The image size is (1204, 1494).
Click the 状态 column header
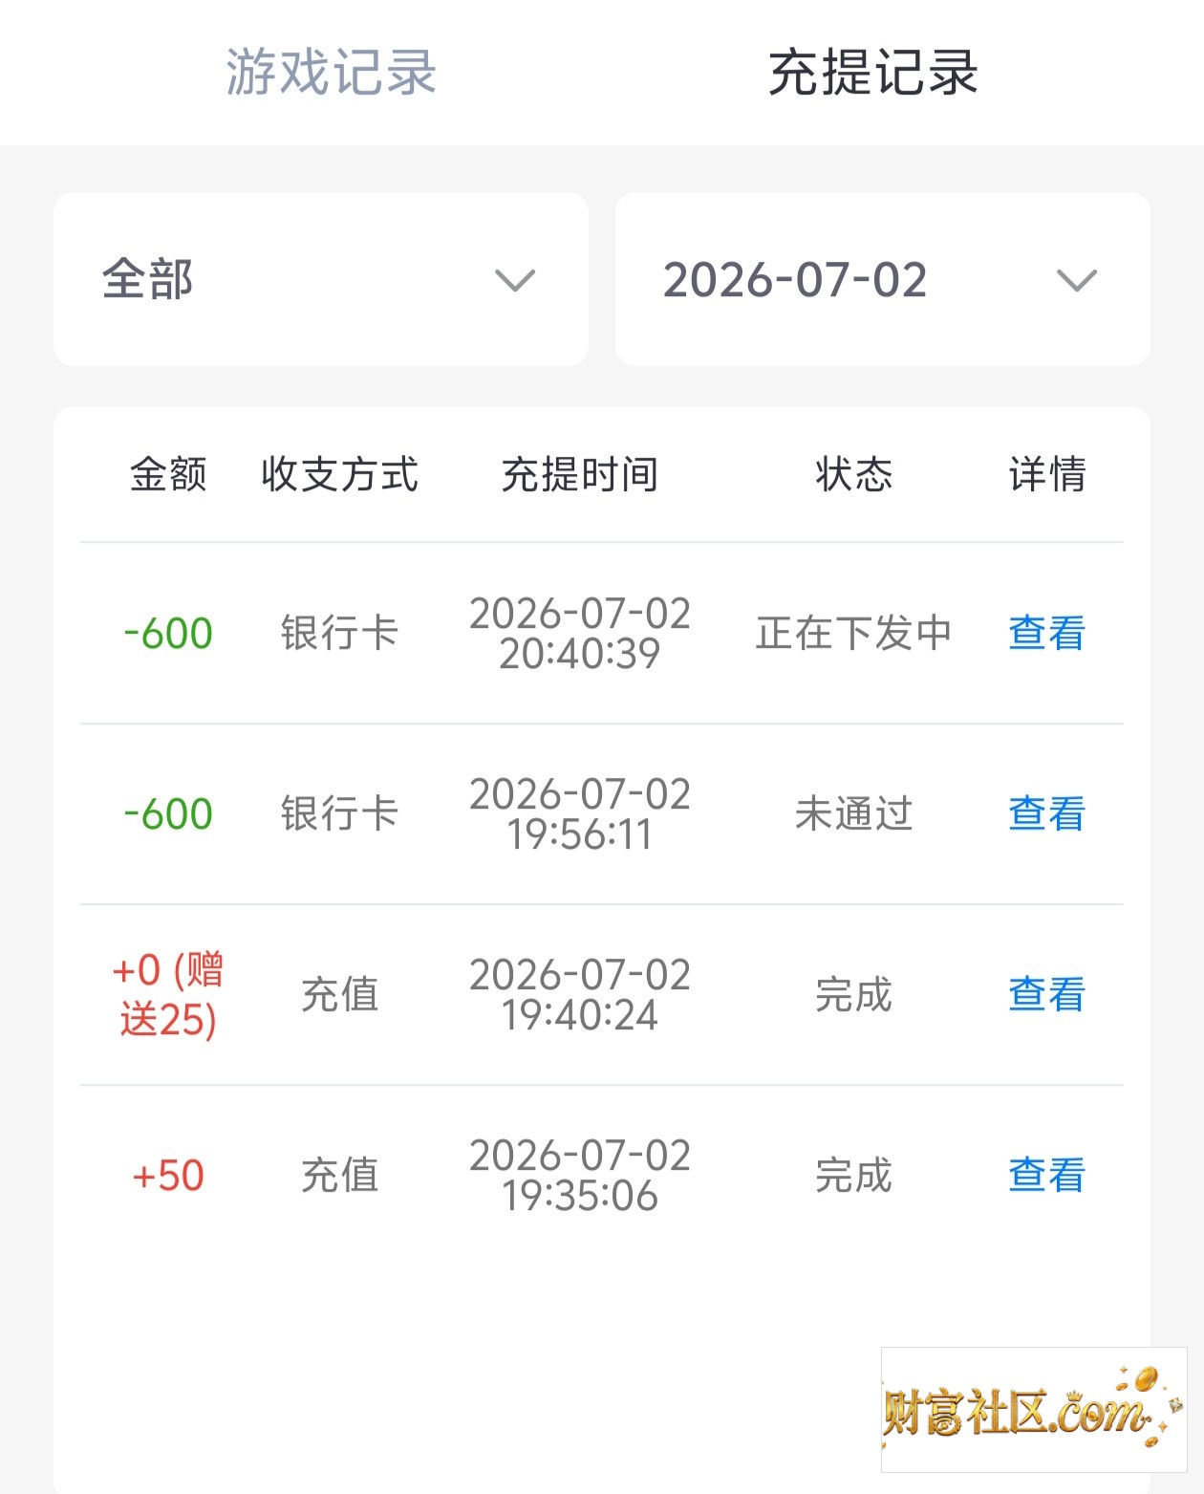click(x=854, y=474)
